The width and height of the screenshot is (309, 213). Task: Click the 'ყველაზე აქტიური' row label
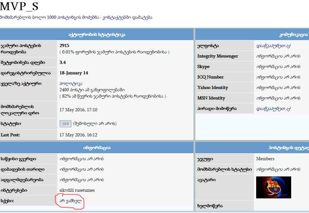tap(21, 84)
